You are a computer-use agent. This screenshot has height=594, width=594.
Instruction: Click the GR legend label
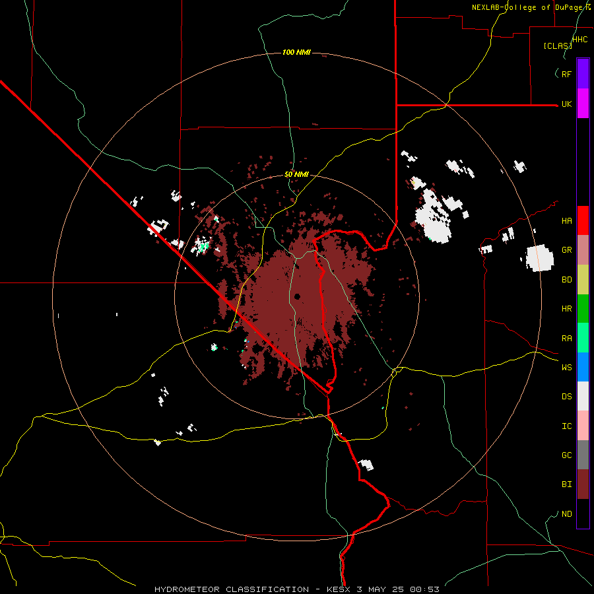pyautogui.click(x=566, y=250)
